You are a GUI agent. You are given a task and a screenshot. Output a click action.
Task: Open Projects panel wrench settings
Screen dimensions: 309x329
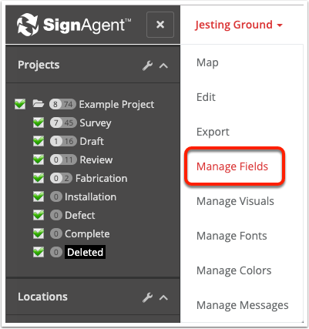click(x=147, y=65)
